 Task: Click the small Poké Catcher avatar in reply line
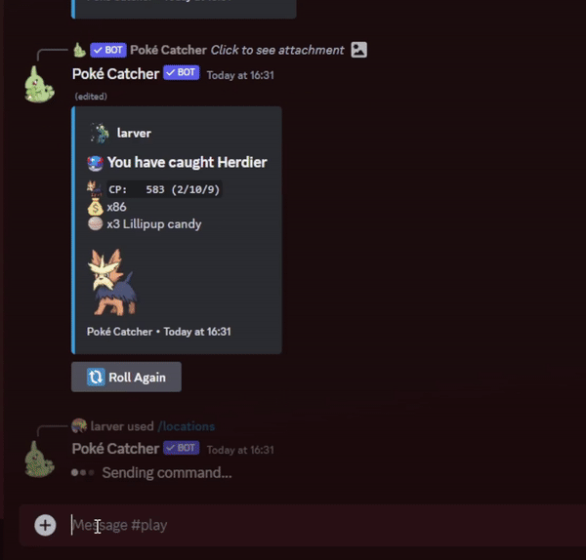pos(79,50)
